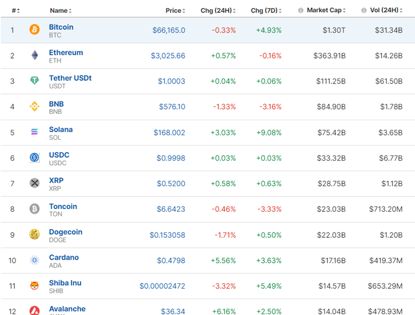Click Avalanche 24H change +6.16%
415x315 pixels.
[224, 311]
